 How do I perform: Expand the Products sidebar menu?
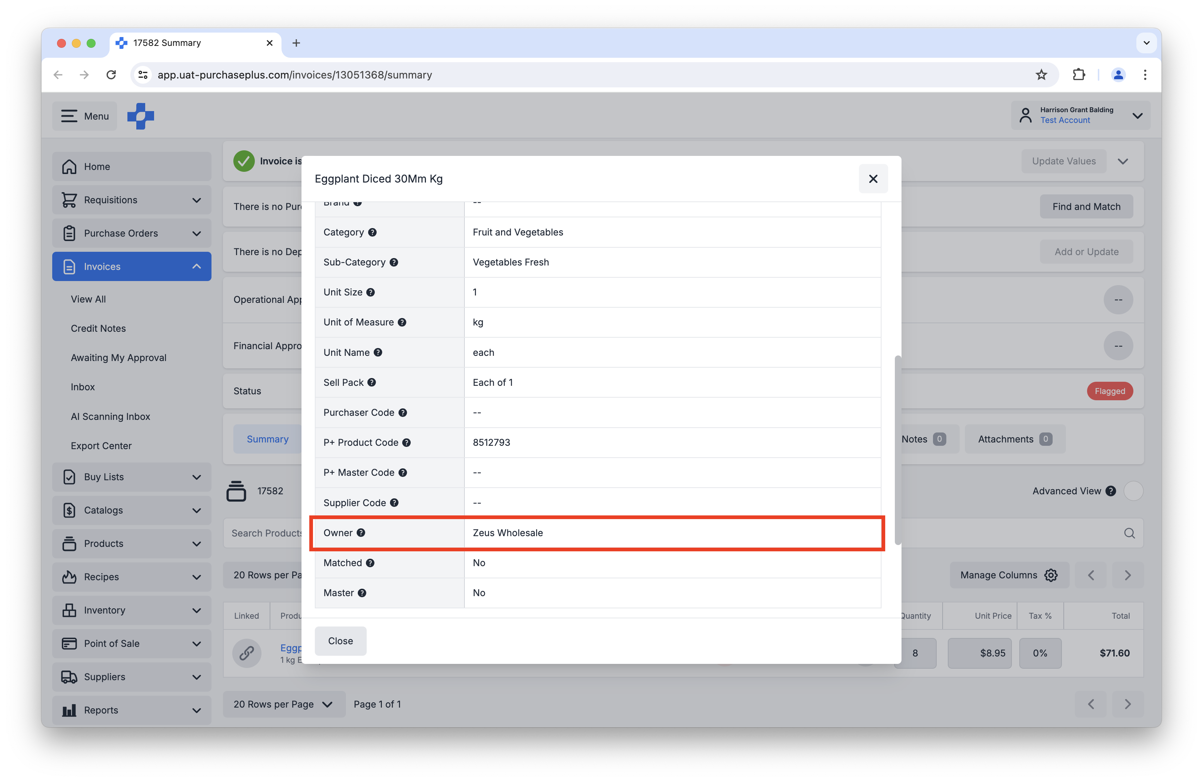coord(132,544)
